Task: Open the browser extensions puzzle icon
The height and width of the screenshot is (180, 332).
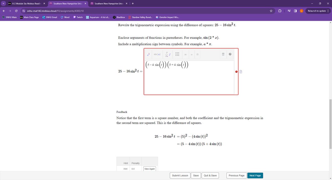Action: tap(280, 11)
